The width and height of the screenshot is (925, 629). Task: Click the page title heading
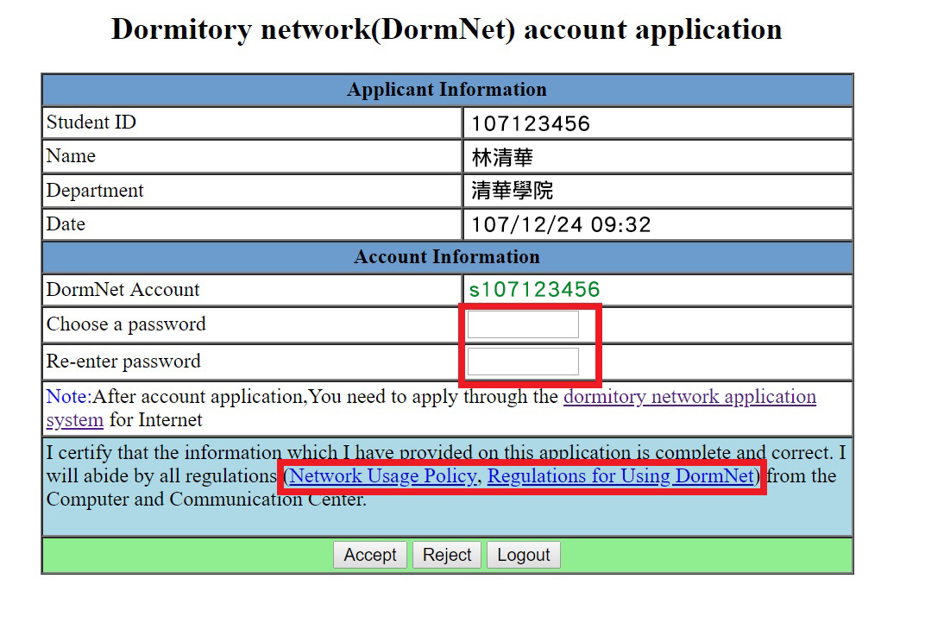coord(446,29)
